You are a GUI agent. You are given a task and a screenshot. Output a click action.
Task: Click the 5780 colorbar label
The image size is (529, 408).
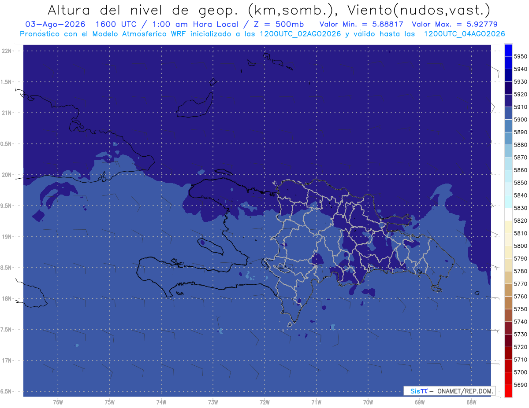point(520,271)
